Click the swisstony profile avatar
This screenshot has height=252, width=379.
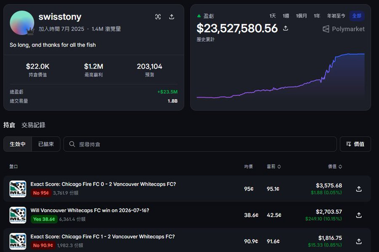click(22, 23)
